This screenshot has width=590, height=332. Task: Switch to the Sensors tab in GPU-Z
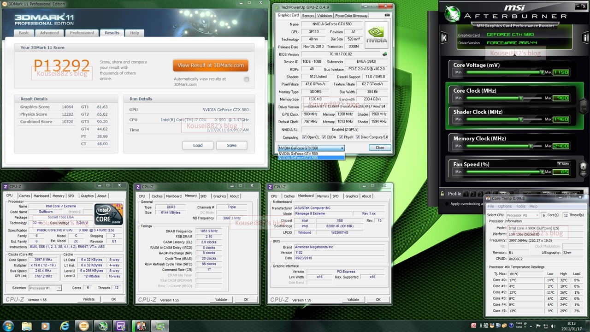click(x=307, y=16)
